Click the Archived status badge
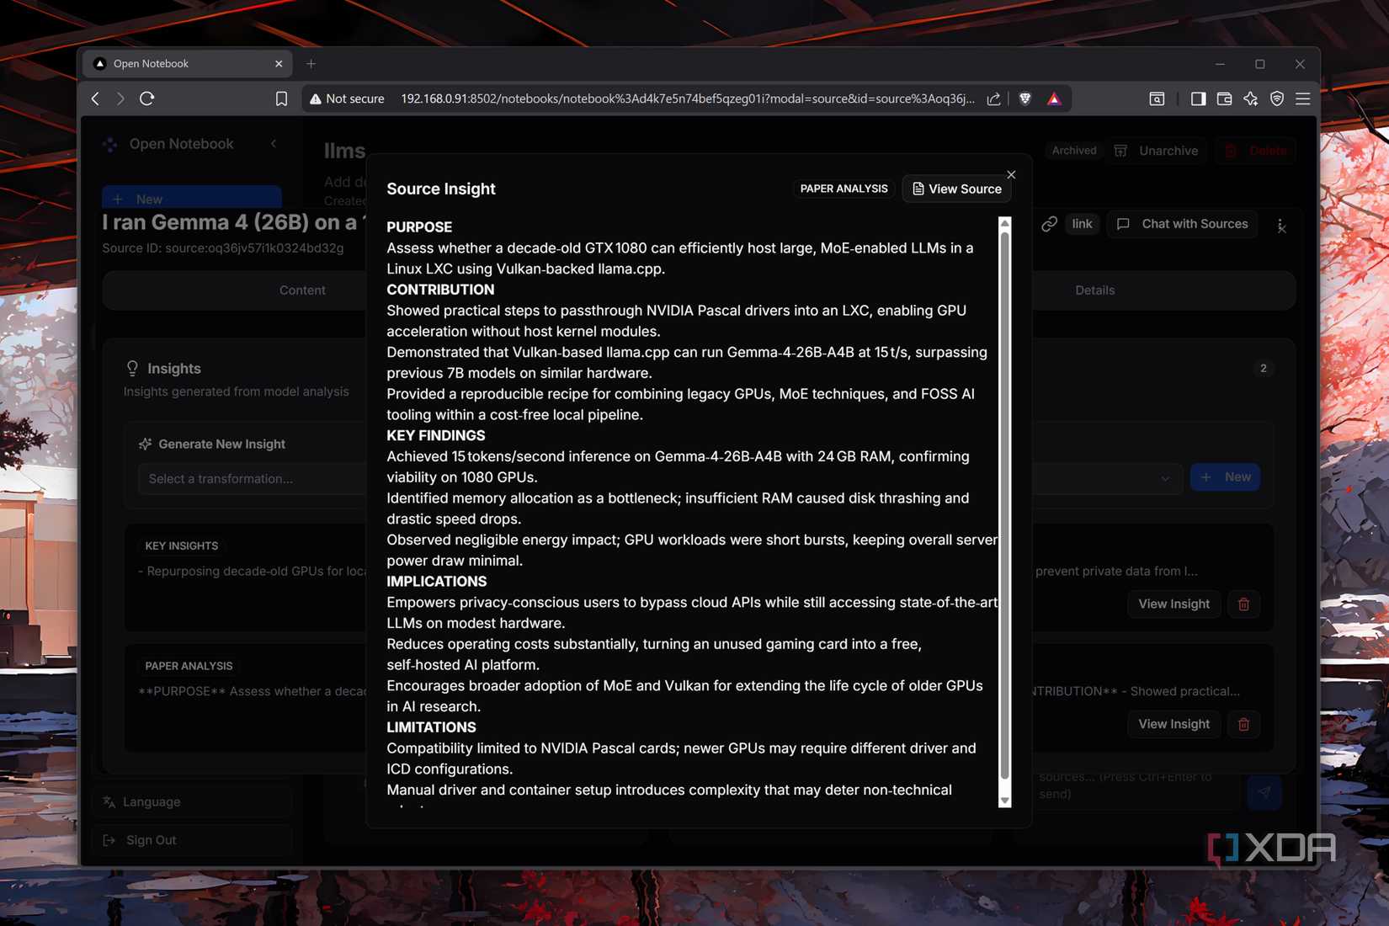This screenshot has height=926, width=1389. tap(1074, 151)
